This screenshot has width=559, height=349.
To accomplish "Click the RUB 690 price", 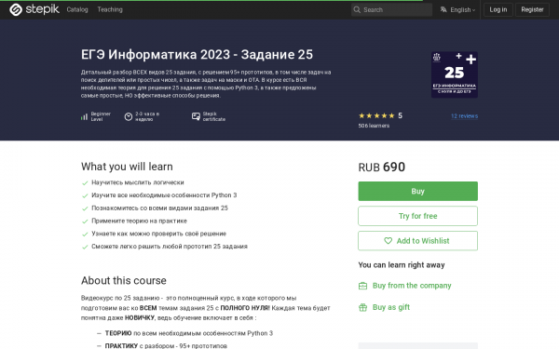I will 381,167.
